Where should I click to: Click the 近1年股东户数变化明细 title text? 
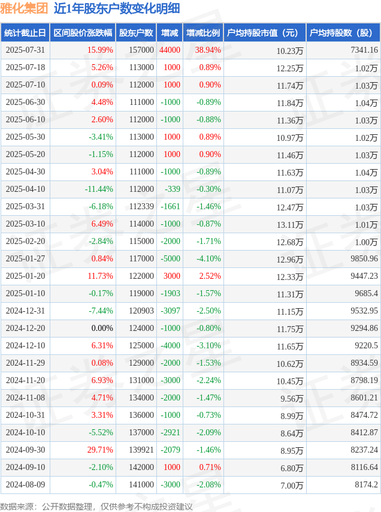click(117, 8)
